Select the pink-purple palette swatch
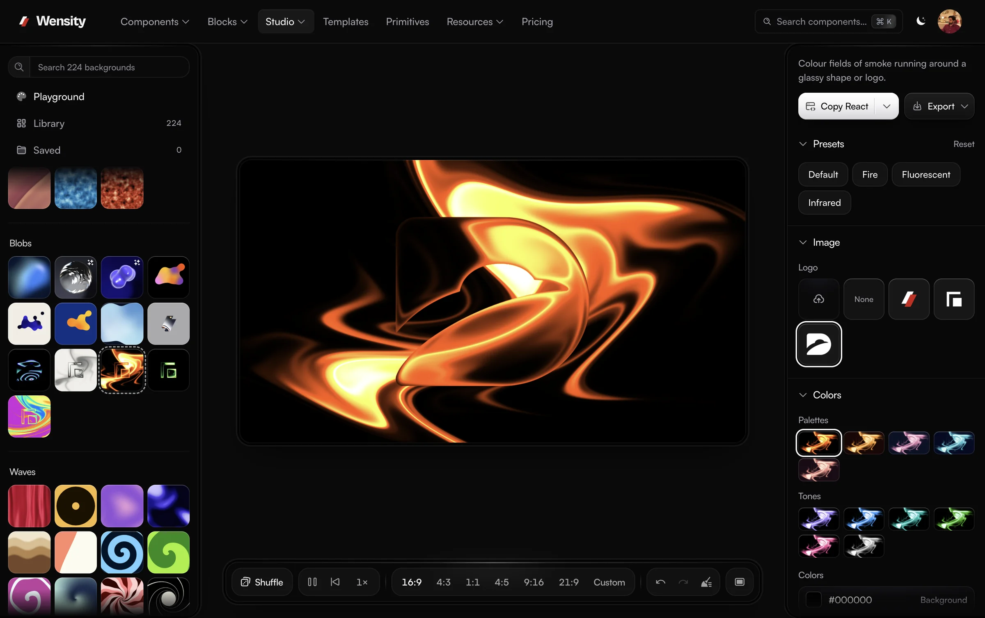Screen dimensions: 985x618 (x=909, y=443)
